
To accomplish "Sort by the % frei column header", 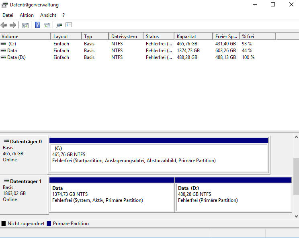I will click(258, 37).
